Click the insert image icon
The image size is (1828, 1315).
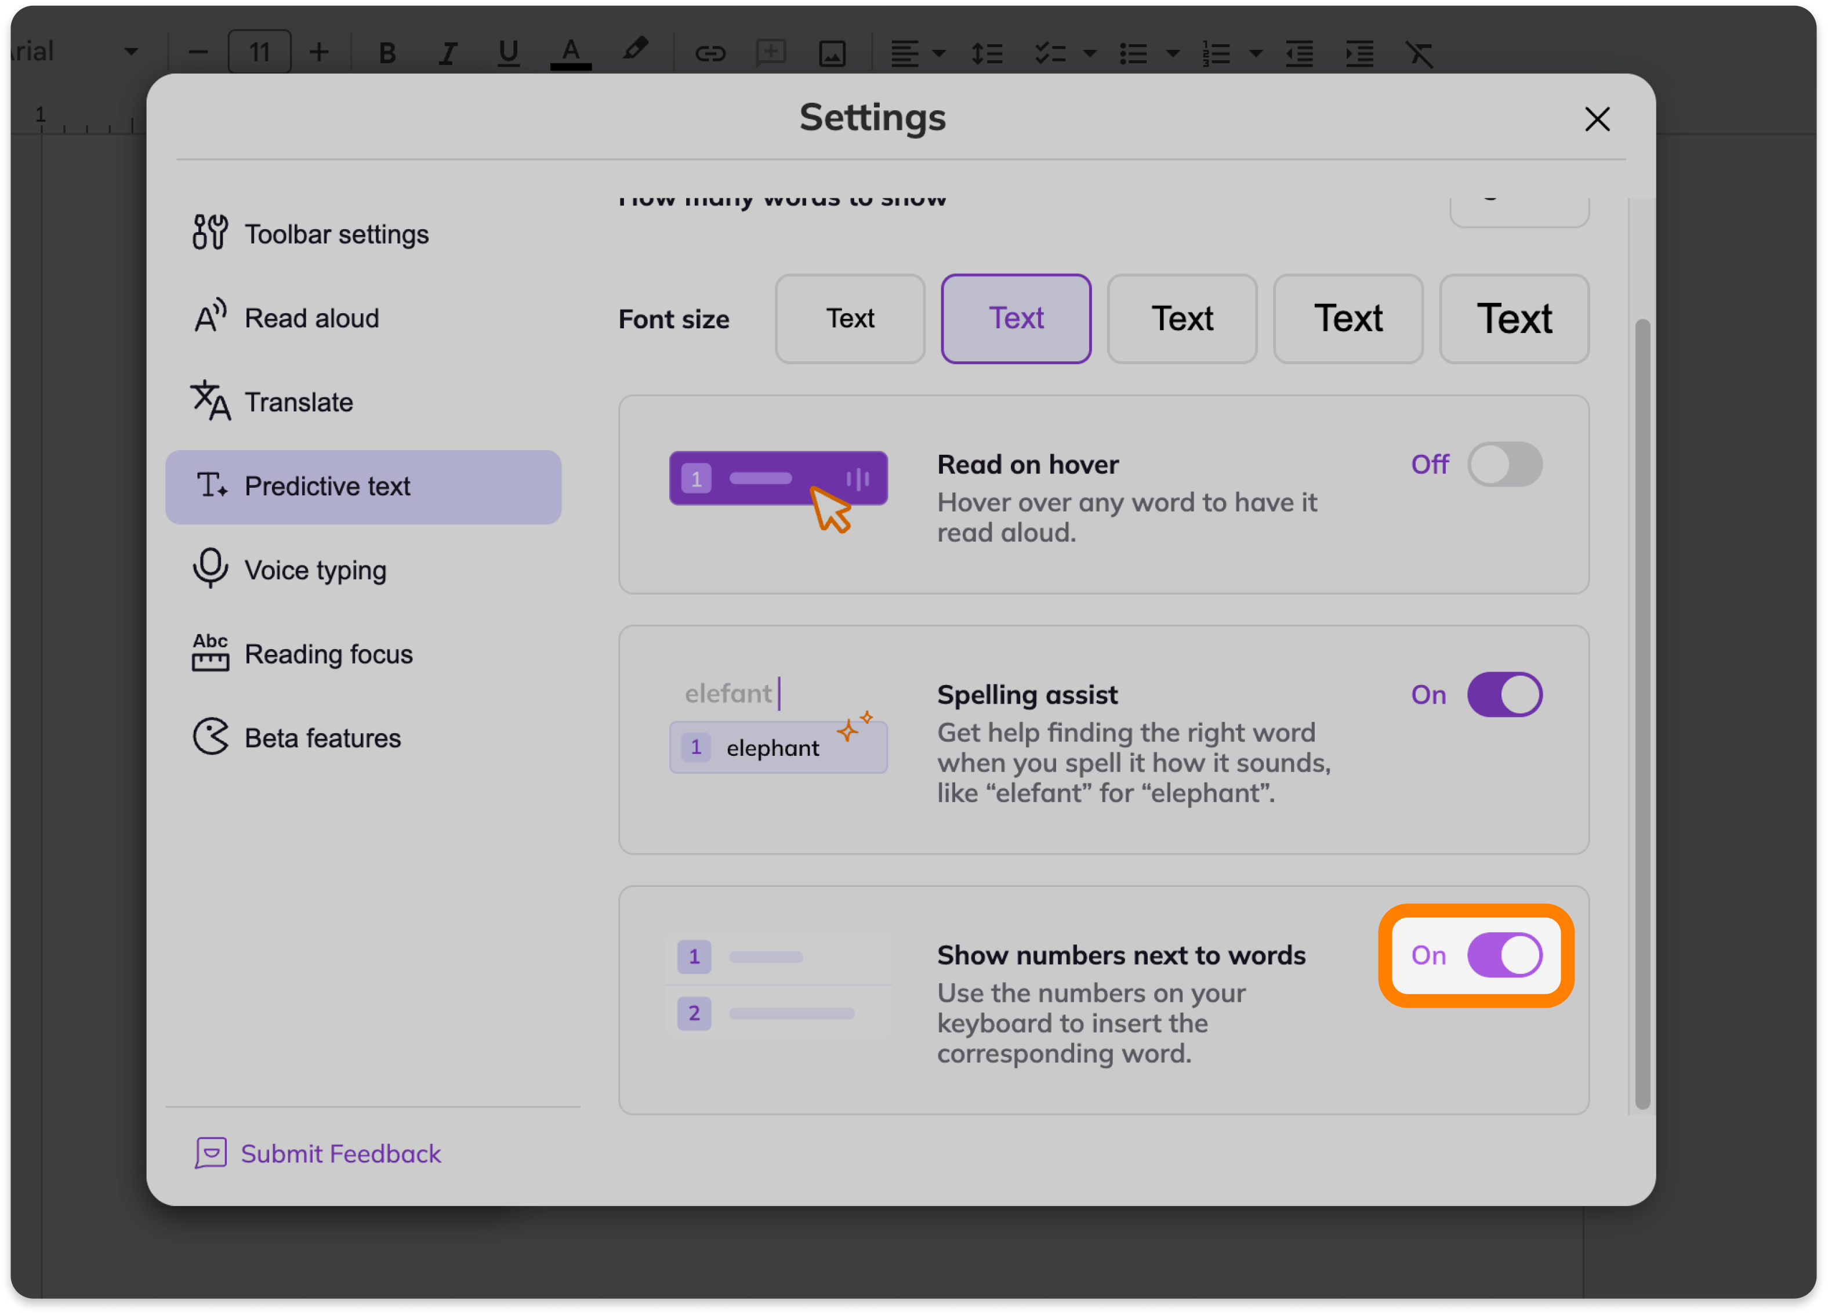point(832,53)
